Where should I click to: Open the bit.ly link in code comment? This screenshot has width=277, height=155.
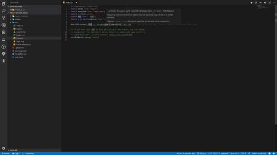coord(120,35)
